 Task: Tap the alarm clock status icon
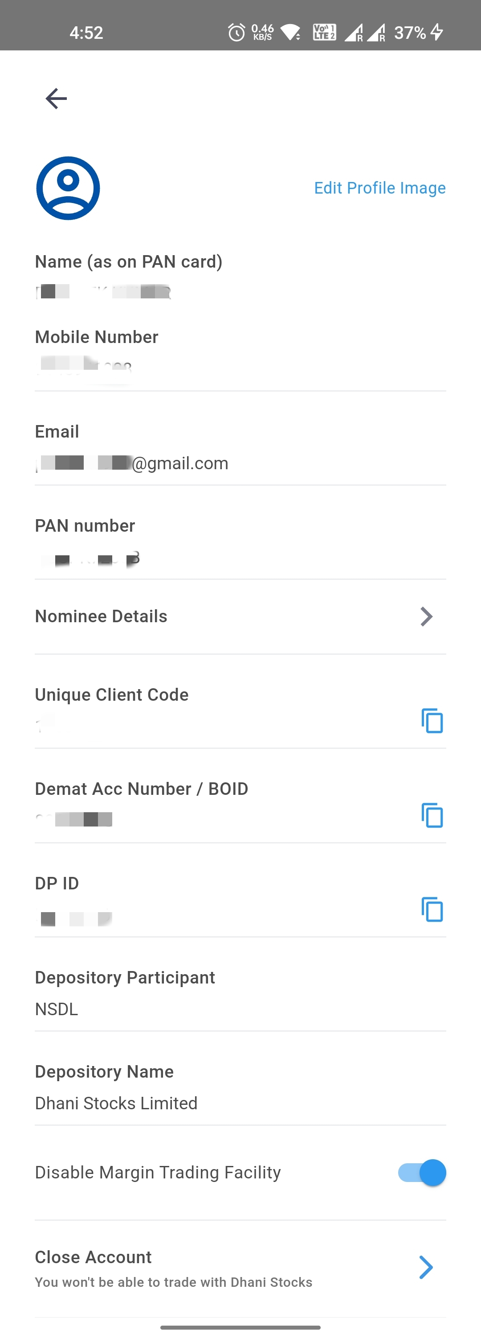coord(236,33)
